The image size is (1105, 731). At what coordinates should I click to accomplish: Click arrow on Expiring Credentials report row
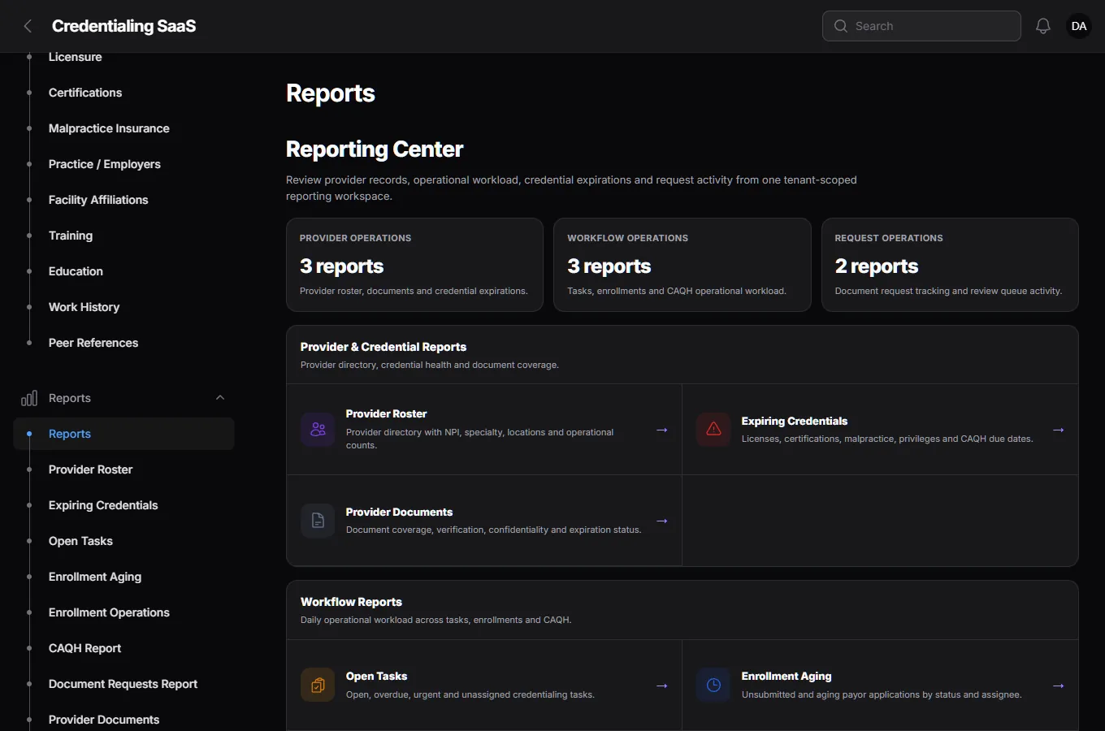pos(1059,430)
